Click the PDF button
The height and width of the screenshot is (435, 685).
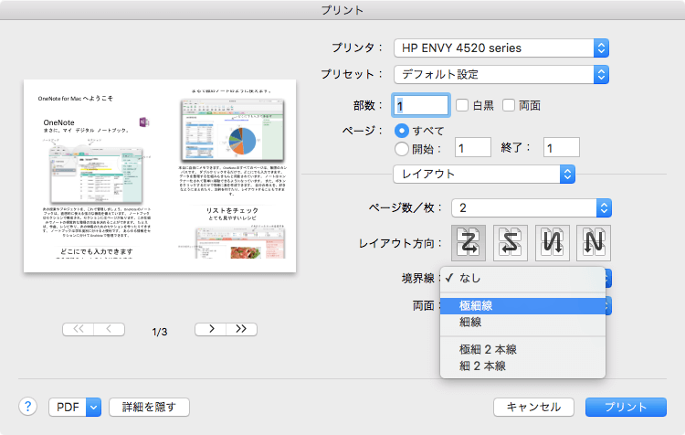coord(68,407)
